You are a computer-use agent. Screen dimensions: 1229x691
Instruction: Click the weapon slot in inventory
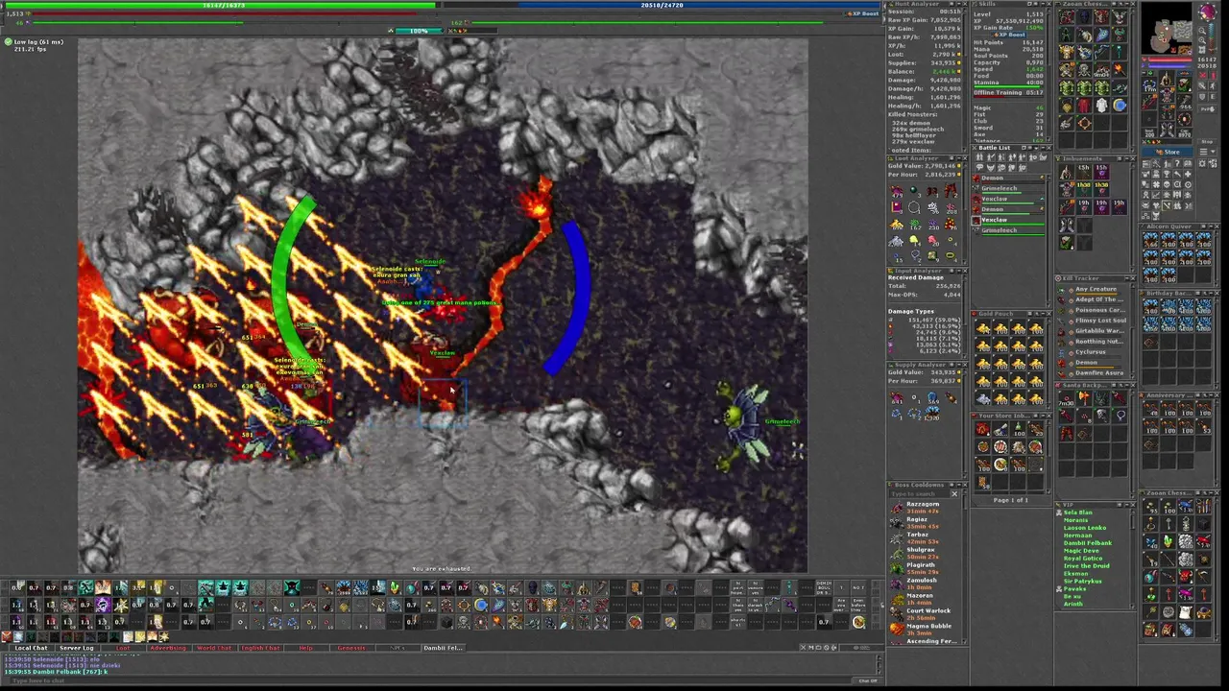(1149, 101)
